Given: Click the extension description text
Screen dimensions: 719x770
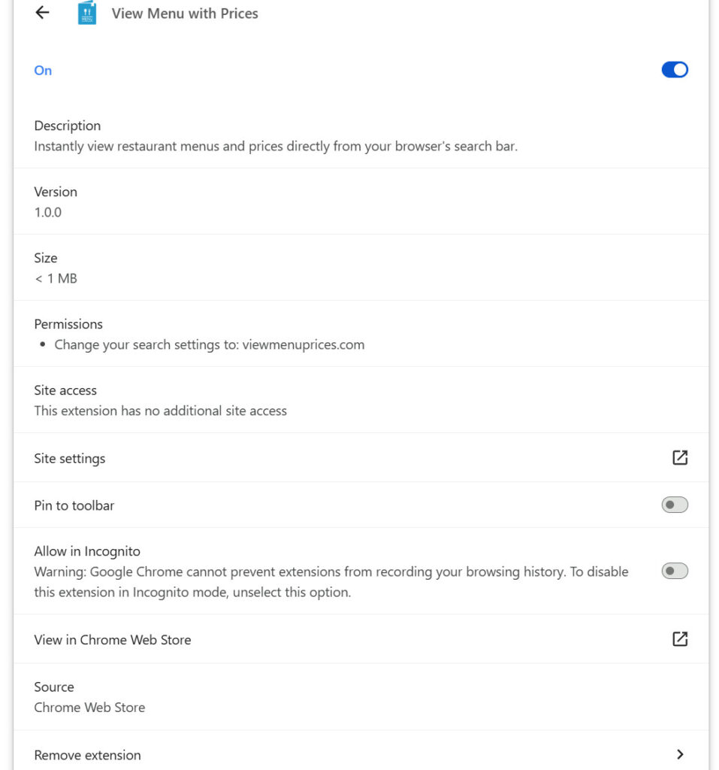Looking at the screenshot, I should pos(276,147).
